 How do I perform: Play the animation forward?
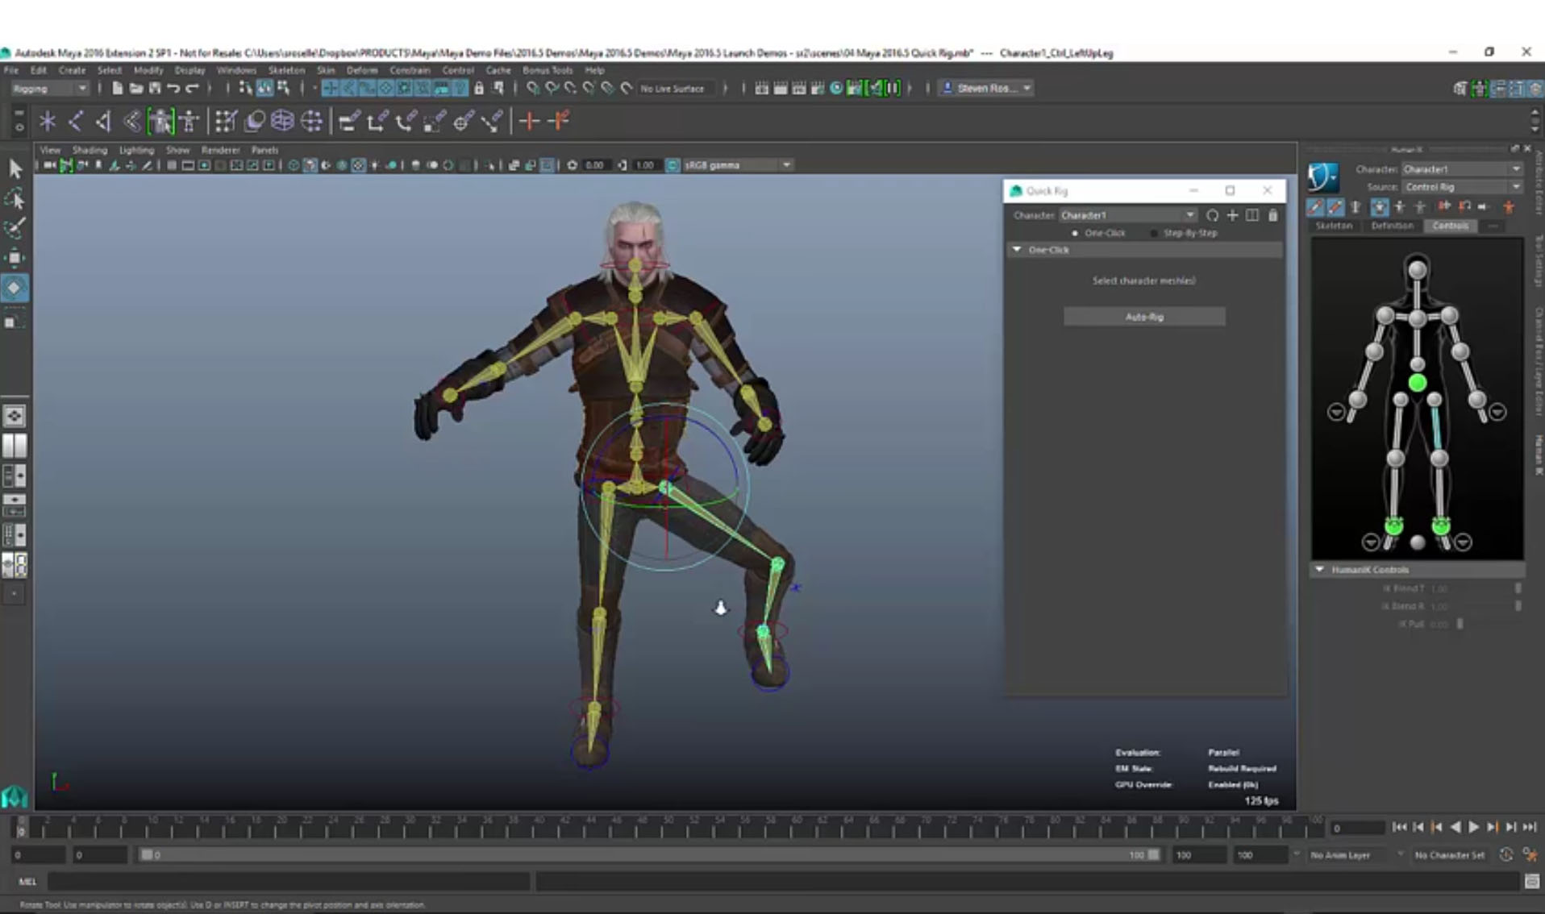[1474, 827]
